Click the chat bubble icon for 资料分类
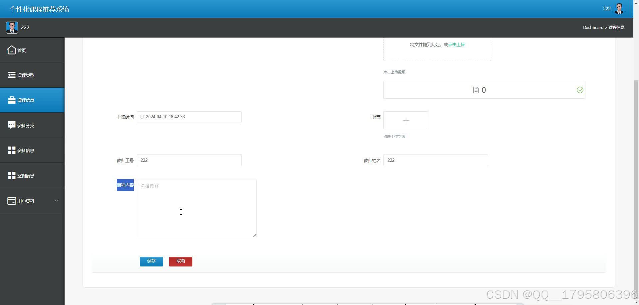 pyautogui.click(x=12, y=125)
